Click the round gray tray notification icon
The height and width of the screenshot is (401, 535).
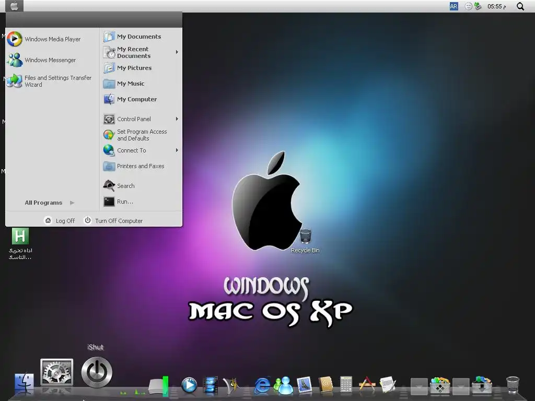coord(469,6)
